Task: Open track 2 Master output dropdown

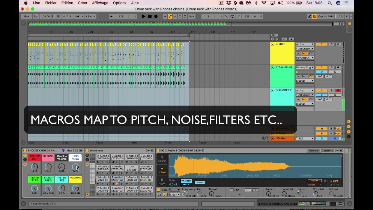Action: [305, 81]
